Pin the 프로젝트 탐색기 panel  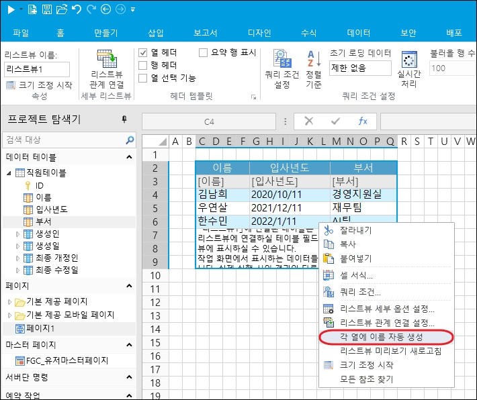click(x=124, y=119)
